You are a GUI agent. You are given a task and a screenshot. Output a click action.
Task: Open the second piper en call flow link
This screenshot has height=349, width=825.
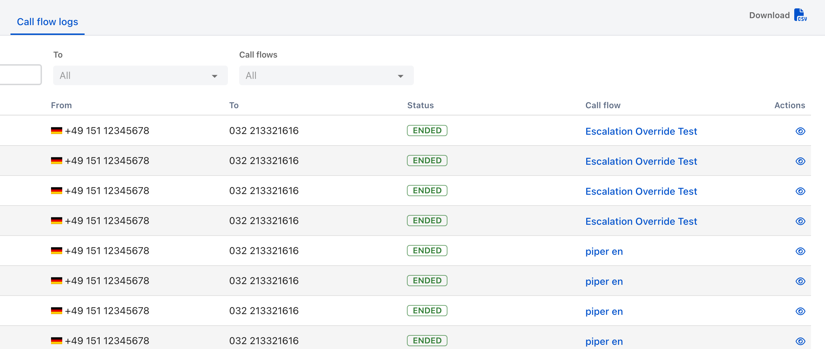tap(604, 282)
